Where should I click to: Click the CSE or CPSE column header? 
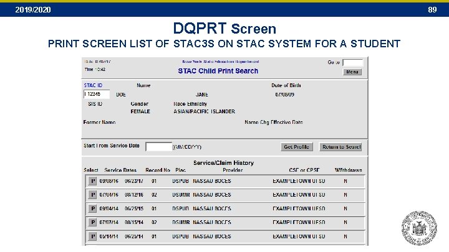coord(304,170)
